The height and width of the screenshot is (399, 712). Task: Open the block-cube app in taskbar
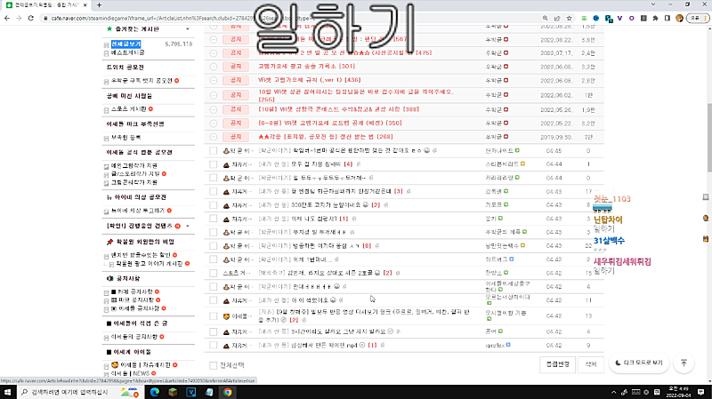(x=173, y=392)
